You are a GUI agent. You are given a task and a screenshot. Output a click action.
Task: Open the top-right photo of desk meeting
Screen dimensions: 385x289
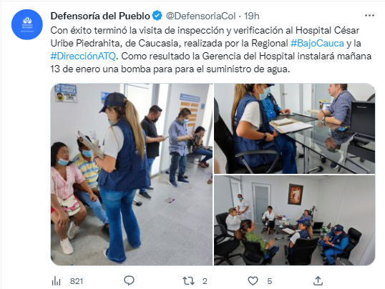294,129
